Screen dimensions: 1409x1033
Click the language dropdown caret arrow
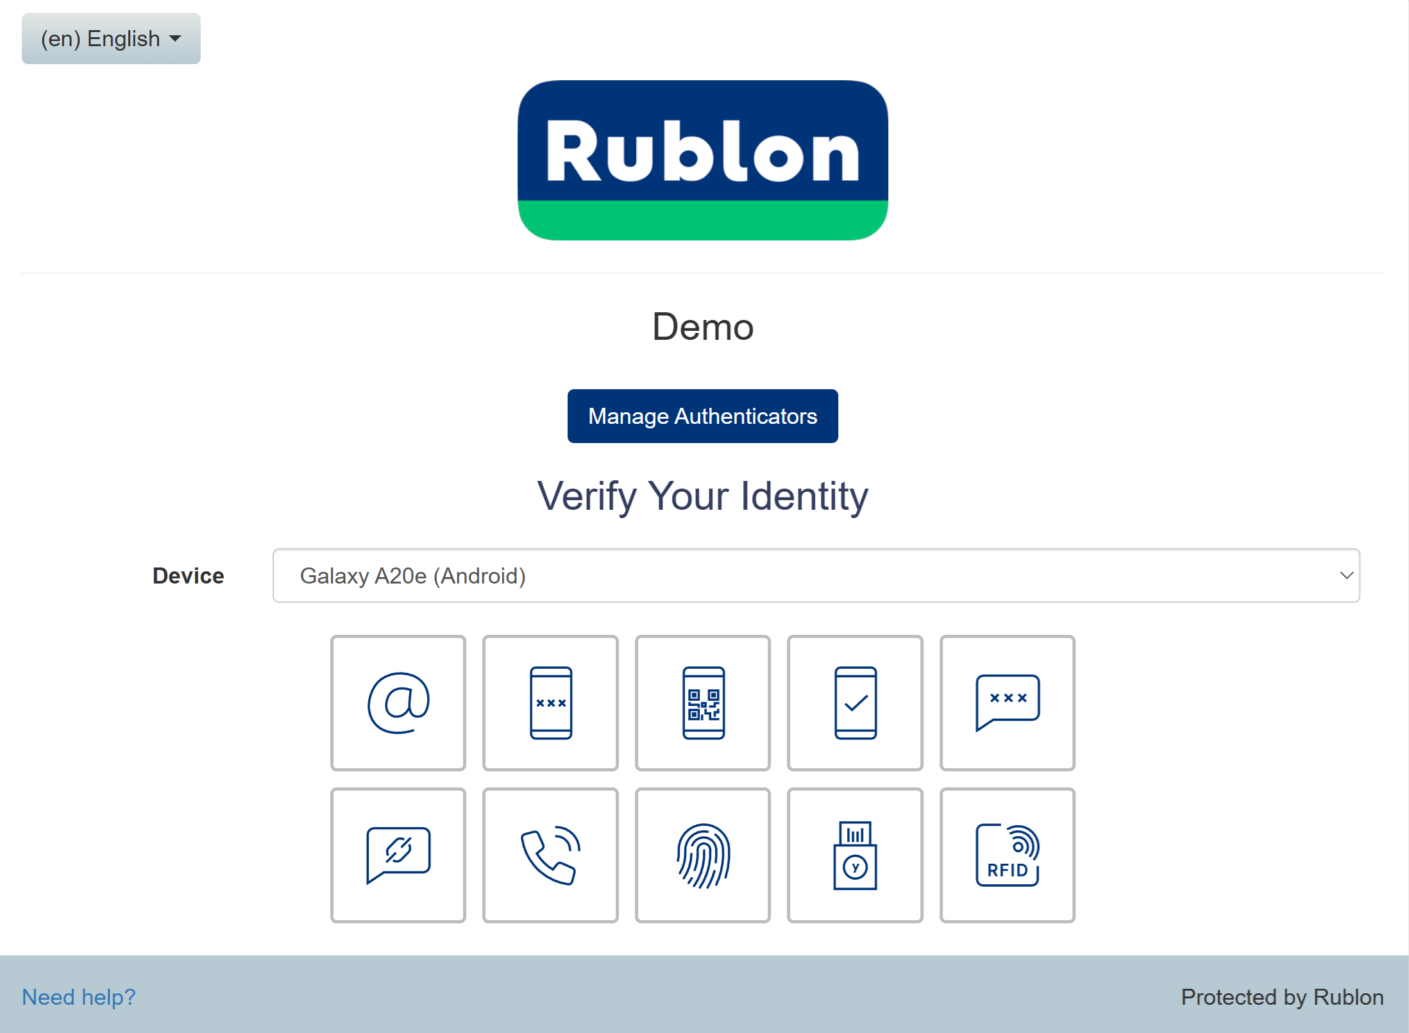tap(175, 38)
